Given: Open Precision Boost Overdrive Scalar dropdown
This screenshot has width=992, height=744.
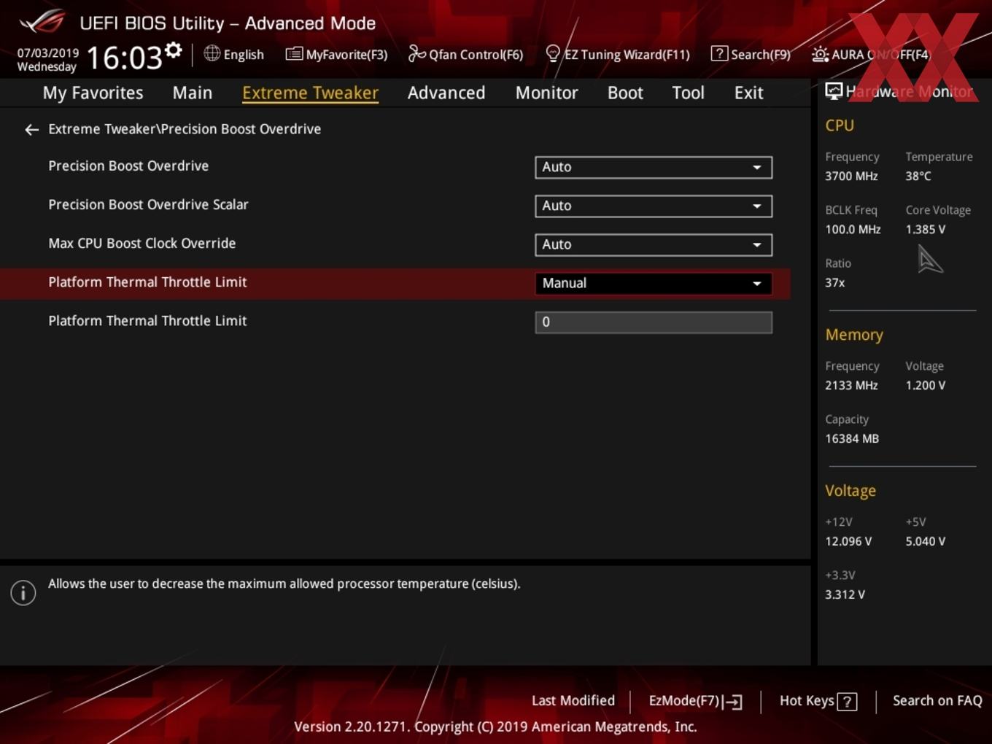Looking at the screenshot, I should [654, 206].
